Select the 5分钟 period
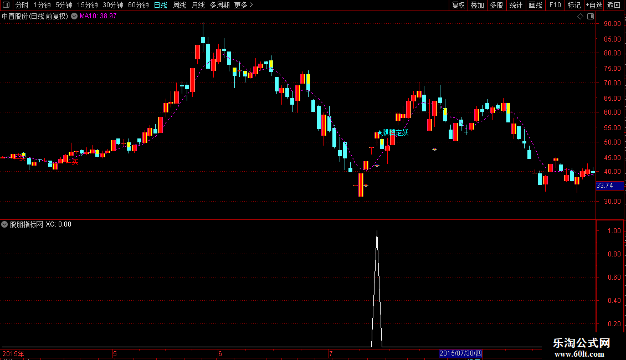The image size is (626, 360). click(64, 5)
